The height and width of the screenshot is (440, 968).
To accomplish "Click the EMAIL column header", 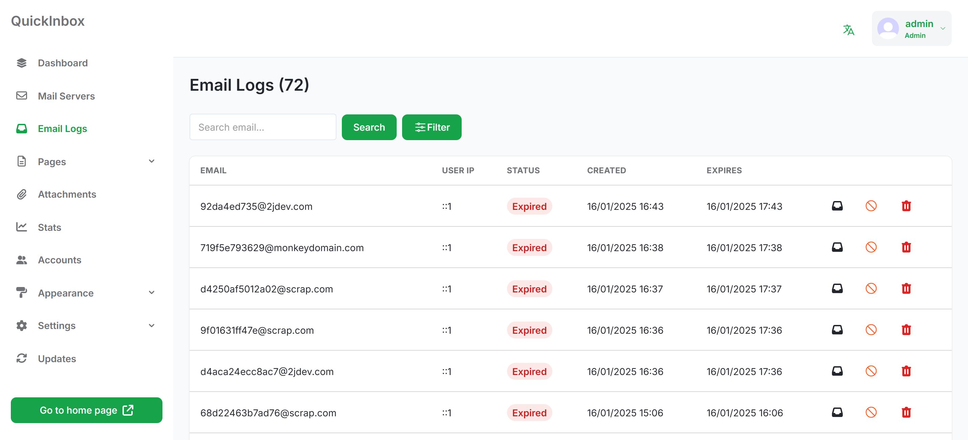I will tap(213, 170).
